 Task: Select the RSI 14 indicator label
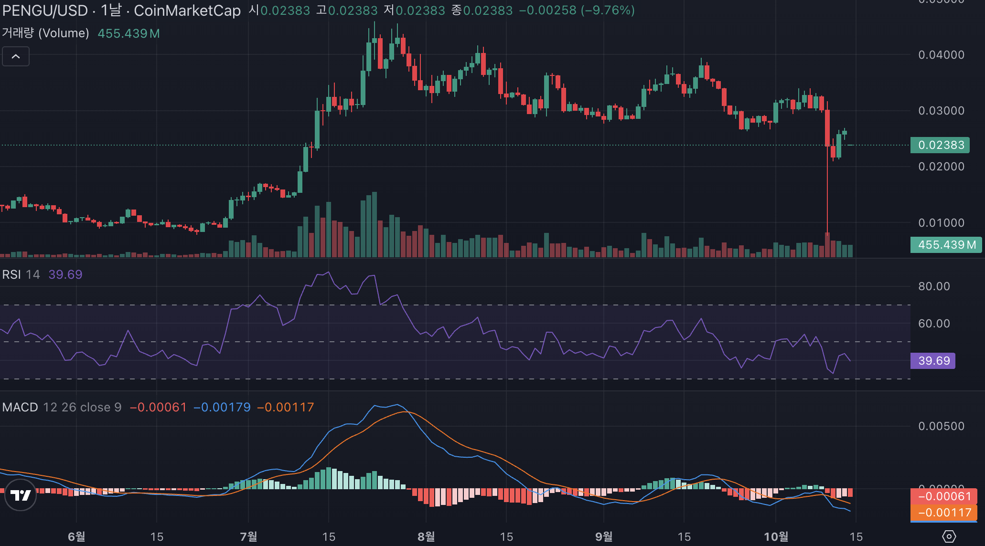click(21, 274)
